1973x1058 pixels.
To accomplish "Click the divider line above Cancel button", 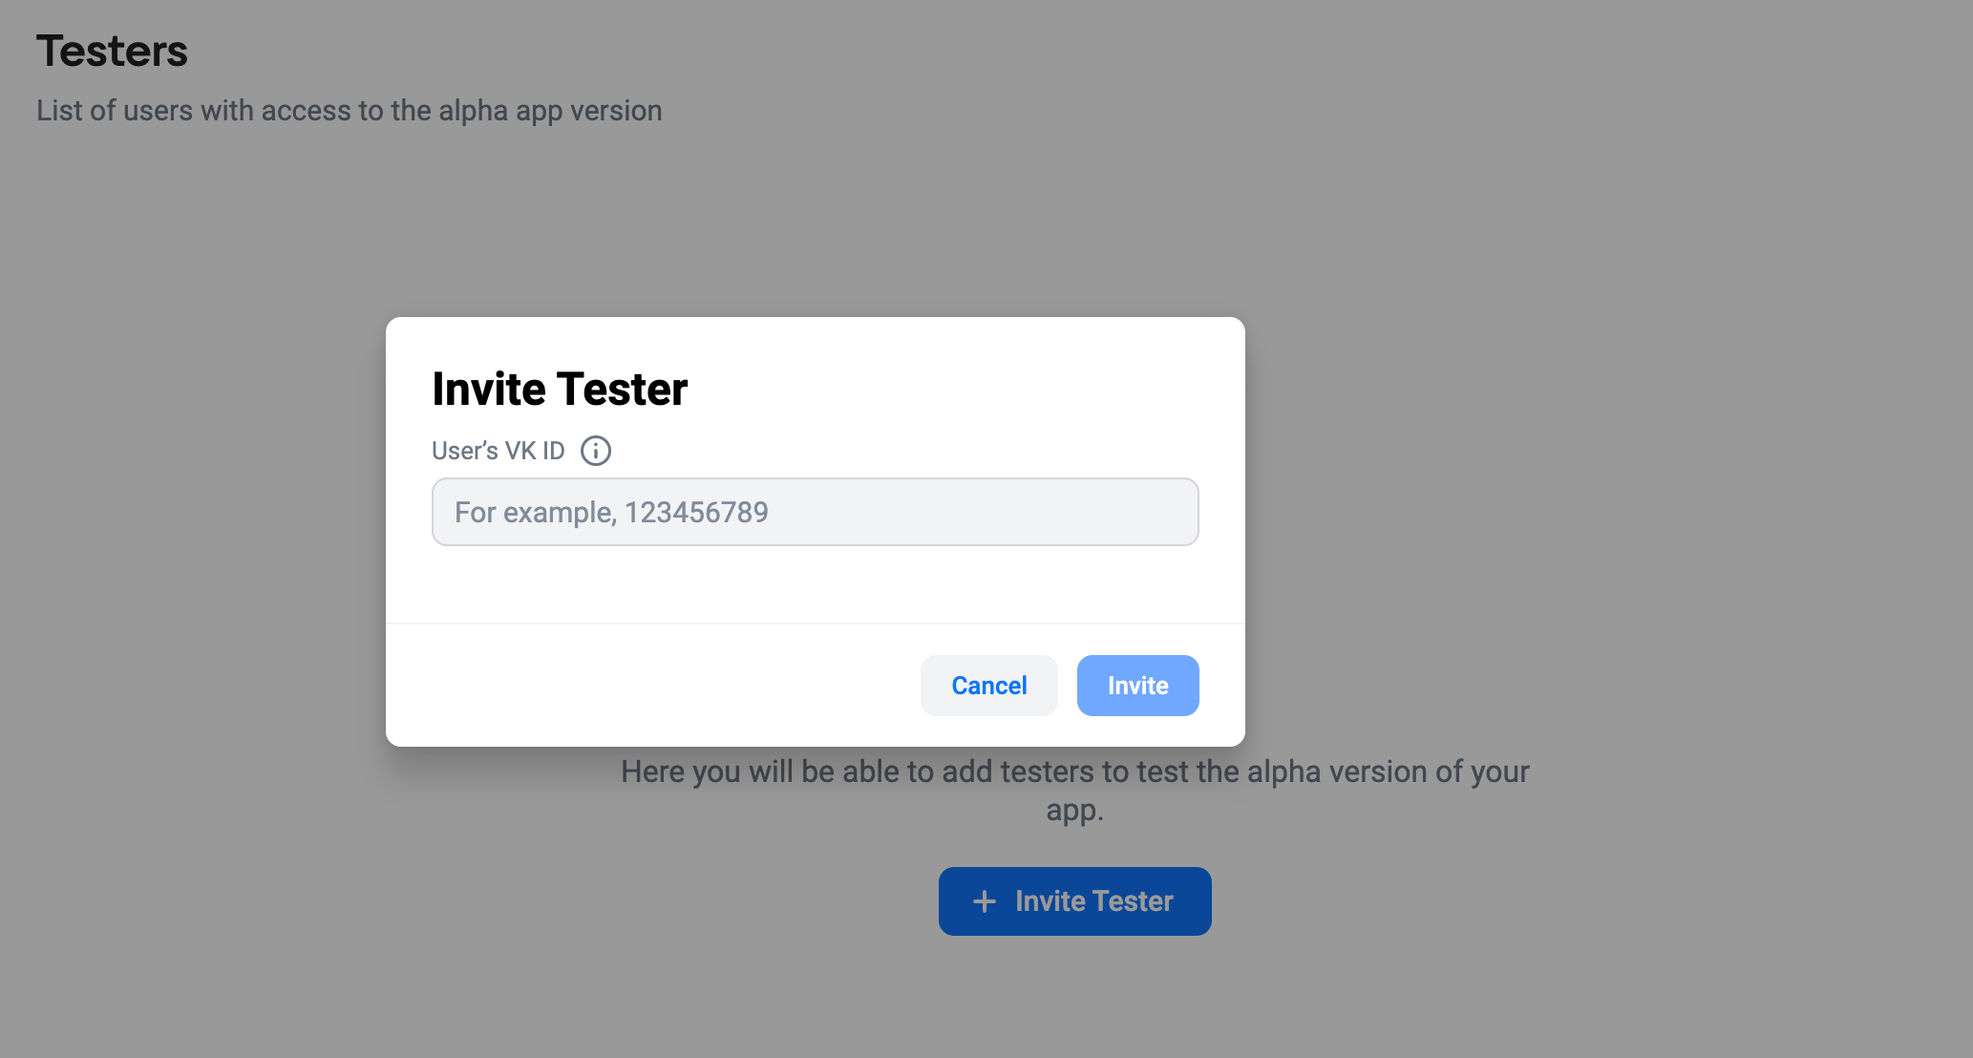I will 816,624.
